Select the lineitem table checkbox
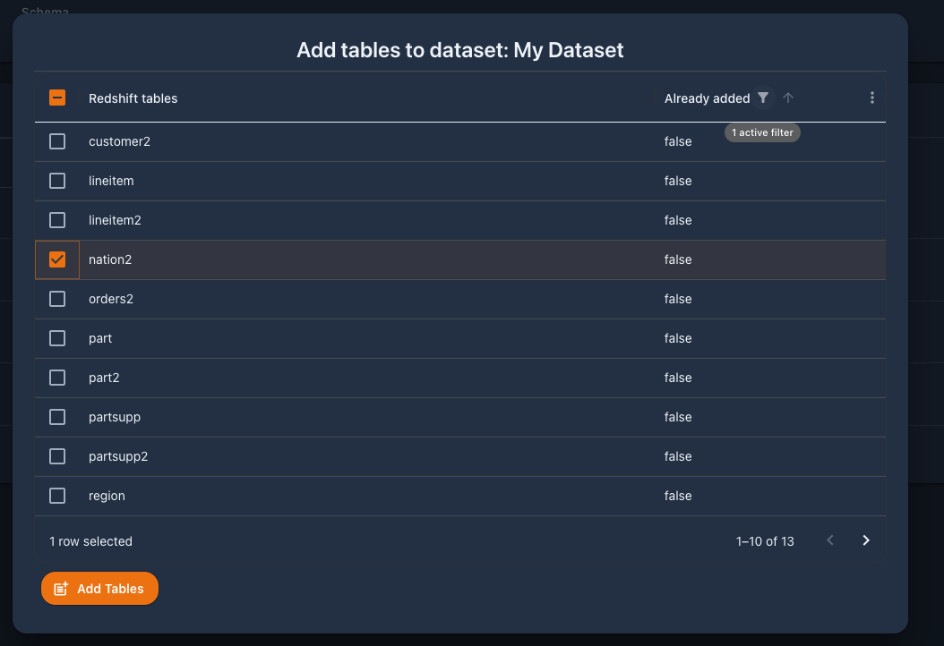Viewport: 944px width, 646px height. tap(57, 181)
